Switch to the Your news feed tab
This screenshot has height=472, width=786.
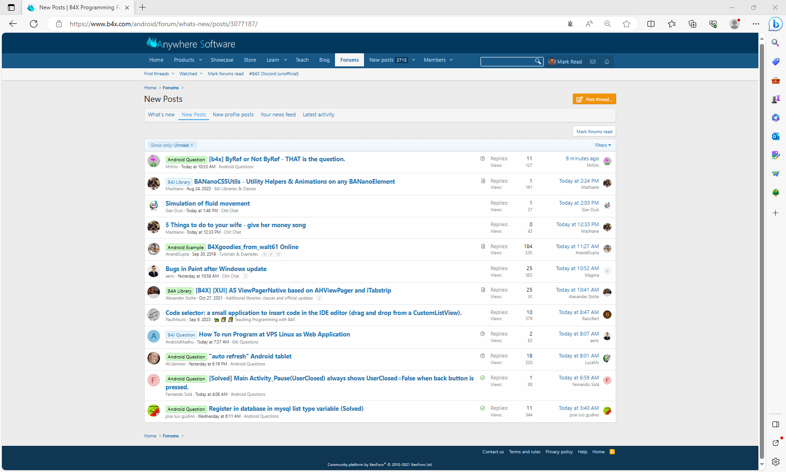[278, 114]
